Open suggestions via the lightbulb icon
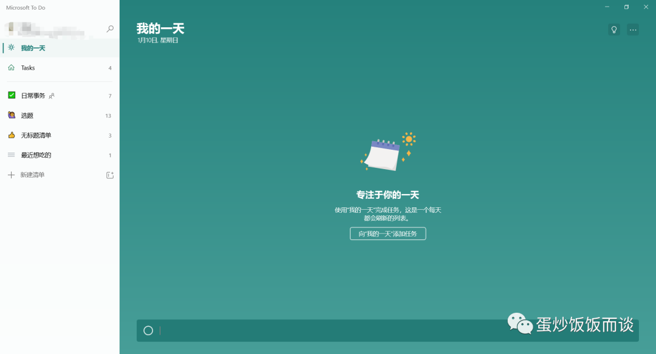656x354 pixels. tap(613, 29)
